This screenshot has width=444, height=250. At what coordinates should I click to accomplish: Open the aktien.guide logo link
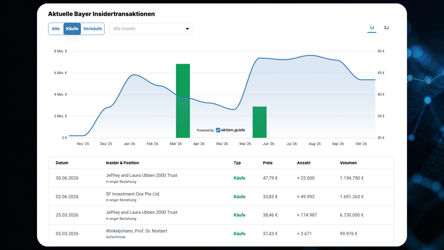coord(230,130)
